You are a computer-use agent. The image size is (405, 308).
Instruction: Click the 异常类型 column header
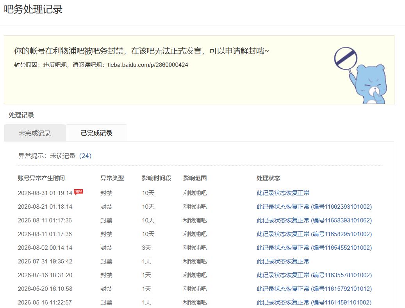[x=112, y=178]
